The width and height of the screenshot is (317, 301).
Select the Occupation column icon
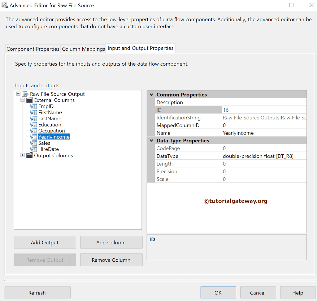click(x=33, y=131)
